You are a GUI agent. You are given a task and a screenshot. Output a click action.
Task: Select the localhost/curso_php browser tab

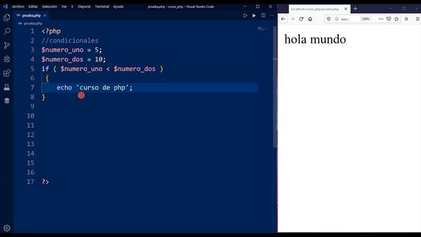tap(320, 9)
